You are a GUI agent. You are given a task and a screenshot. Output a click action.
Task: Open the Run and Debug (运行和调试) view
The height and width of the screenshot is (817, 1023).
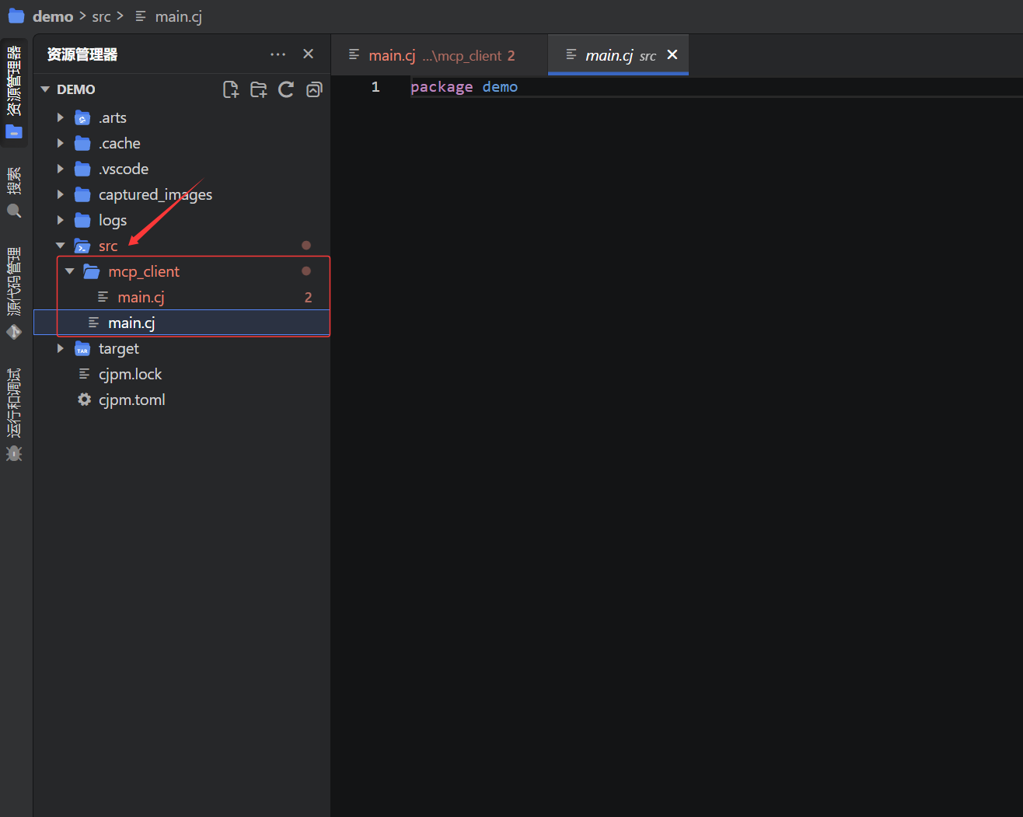point(14,414)
